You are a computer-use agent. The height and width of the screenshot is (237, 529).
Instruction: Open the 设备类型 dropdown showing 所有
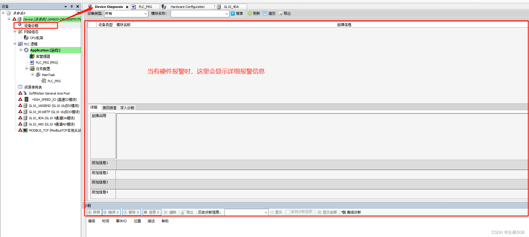(126, 14)
